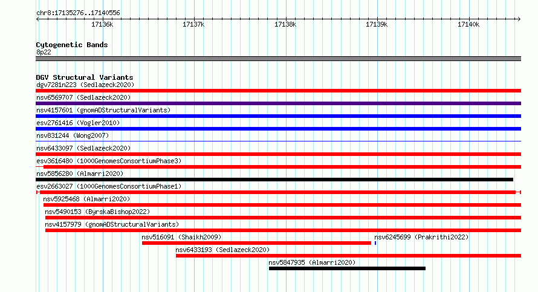Open nsv5925468 (Almarri2020) label

86,199
